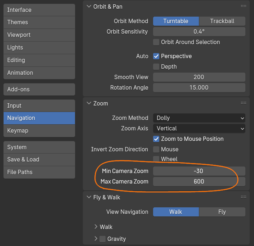Expand the Gravity subpanel
This screenshot has height=246, width=254.
click(96, 239)
